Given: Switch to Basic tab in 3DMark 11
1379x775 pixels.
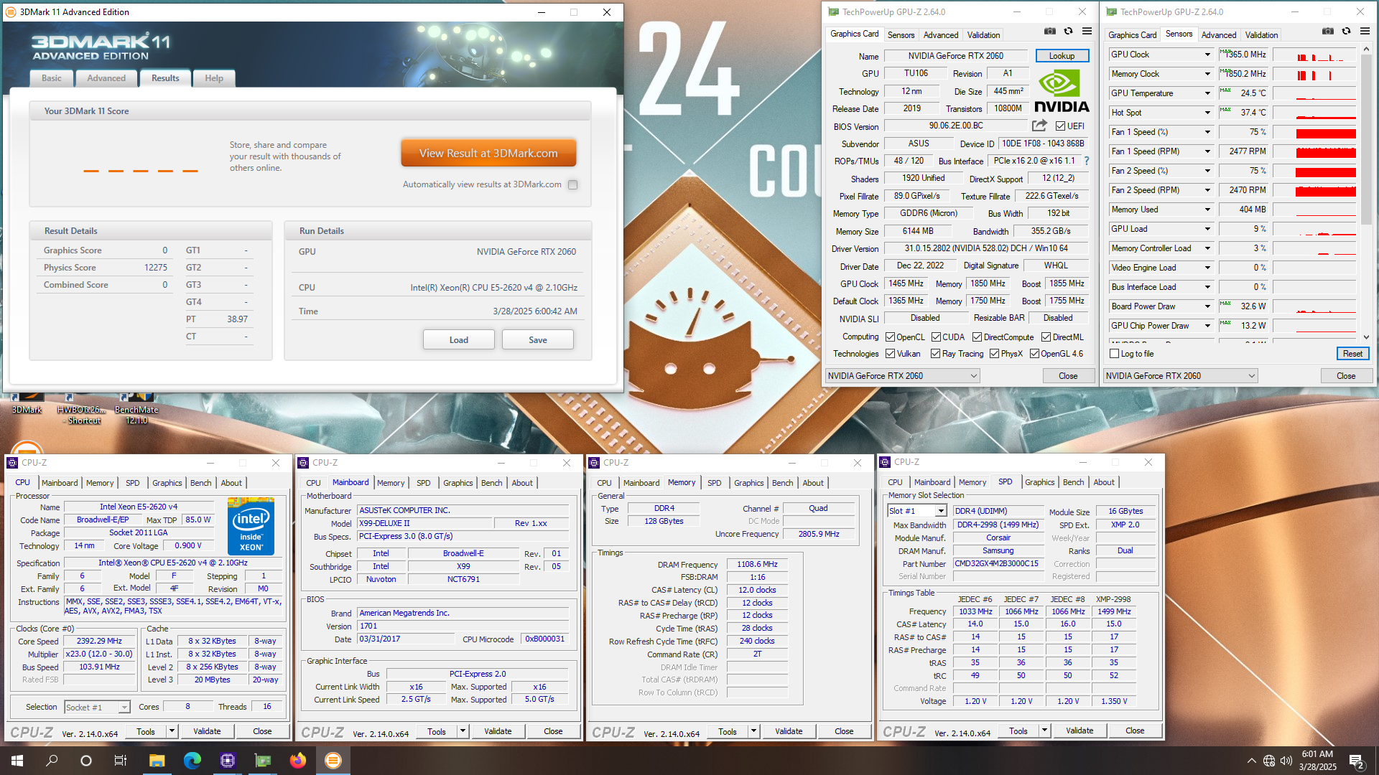Looking at the screenshot, I should tap(51, 78).
